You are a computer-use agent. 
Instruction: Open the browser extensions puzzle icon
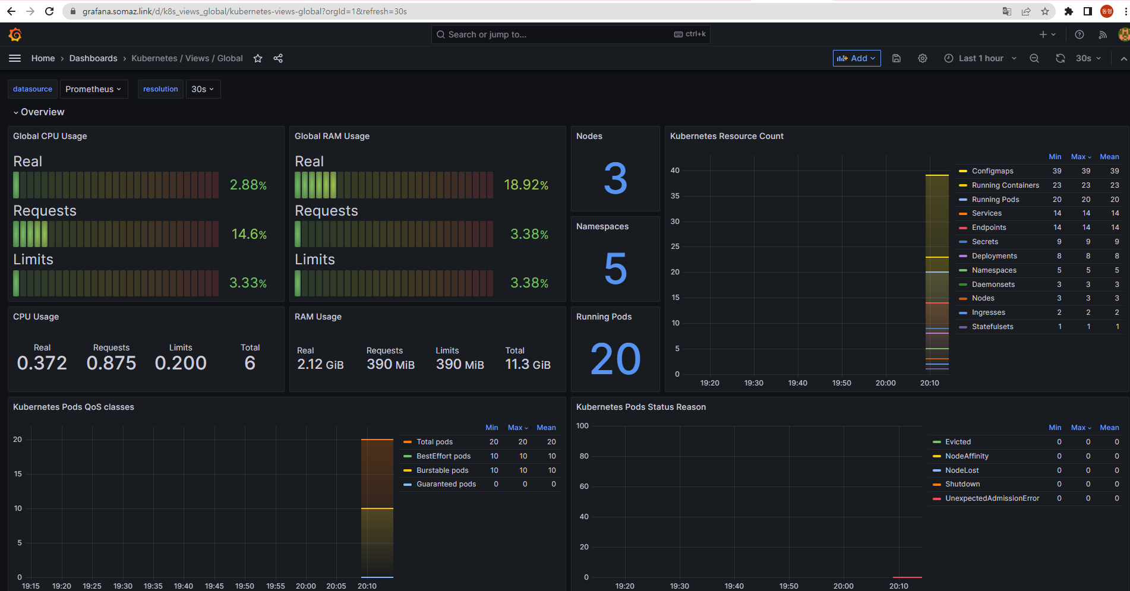pos(1069,11)
